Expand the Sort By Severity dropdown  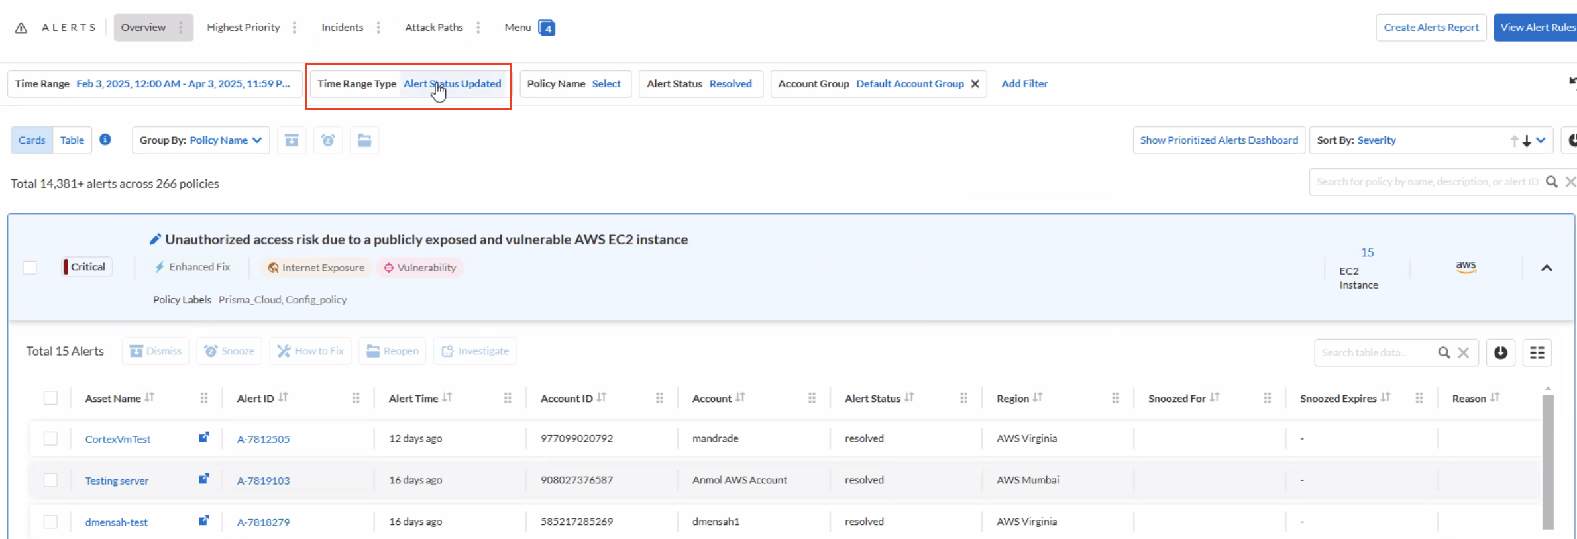[1541, 140]
